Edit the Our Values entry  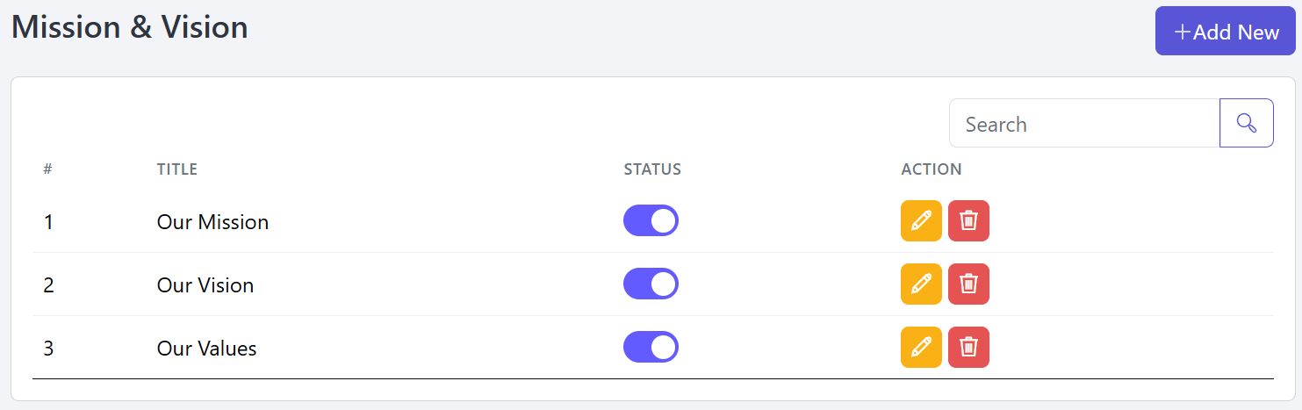click(x=921, y=347)
